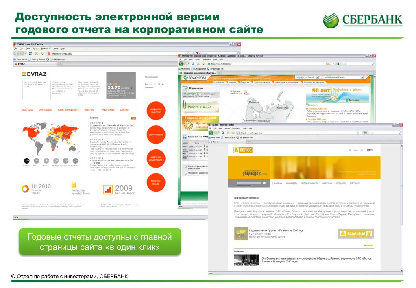
Task: Open 'О КОМПАНИИ' menu on Polyus site
Action: [x=277, y=183]
